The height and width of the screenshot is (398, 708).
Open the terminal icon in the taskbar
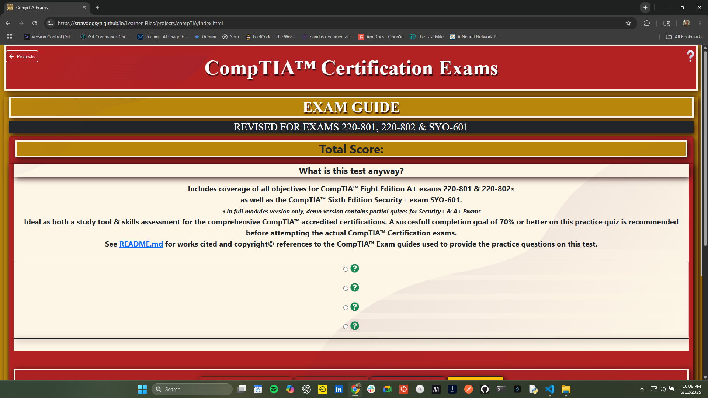click(501, 389)
